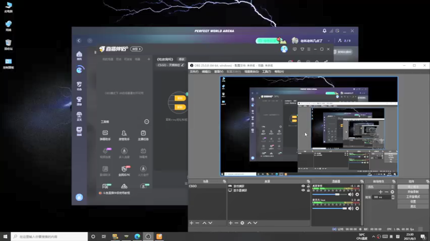Open OBS 设置 button

[x=413, y=202]
